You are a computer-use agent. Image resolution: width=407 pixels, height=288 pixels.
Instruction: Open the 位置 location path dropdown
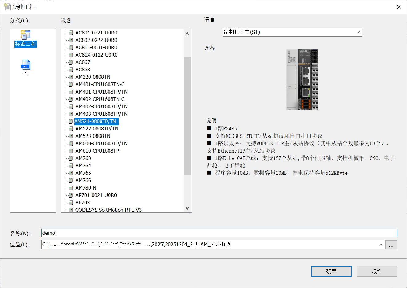coord(381,245)
